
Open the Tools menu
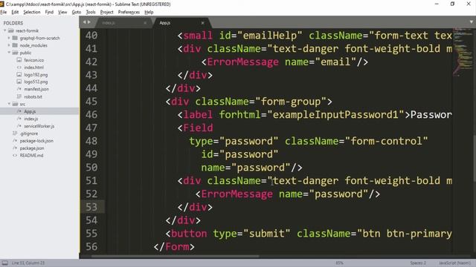pos(91,12)
